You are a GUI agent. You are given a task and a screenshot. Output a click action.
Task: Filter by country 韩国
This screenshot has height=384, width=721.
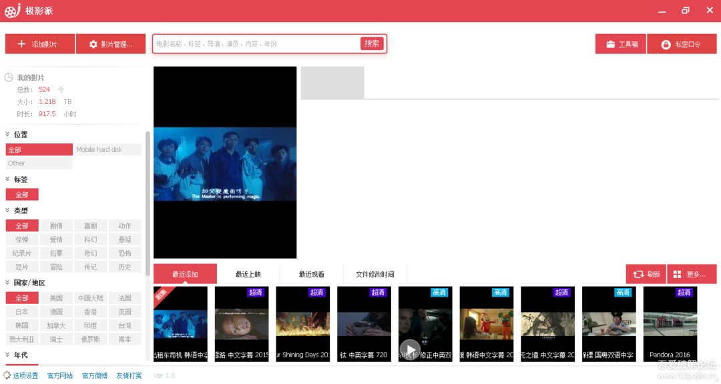(x=22, y=325)
